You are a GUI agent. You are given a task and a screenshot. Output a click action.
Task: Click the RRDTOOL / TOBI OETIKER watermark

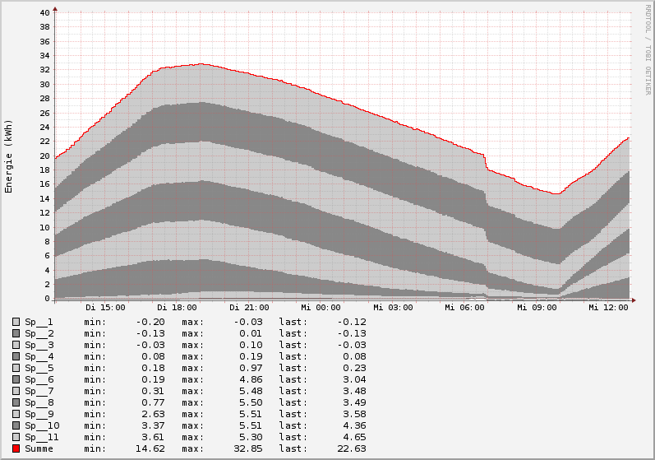tap(648, 49)
